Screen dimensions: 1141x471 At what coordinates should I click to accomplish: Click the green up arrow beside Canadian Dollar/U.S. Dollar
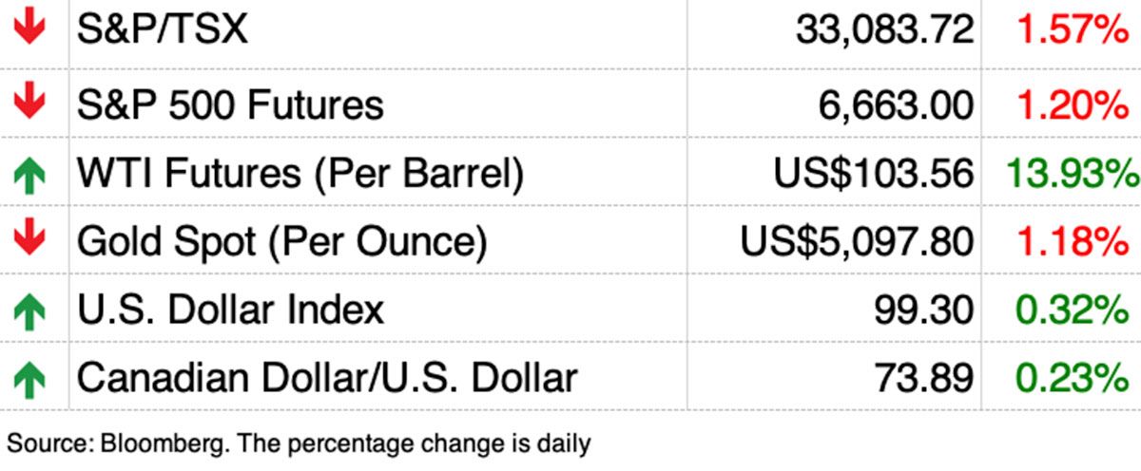pos(30,379)
